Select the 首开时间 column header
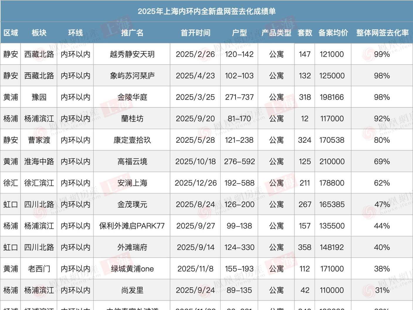 point(195,33)
